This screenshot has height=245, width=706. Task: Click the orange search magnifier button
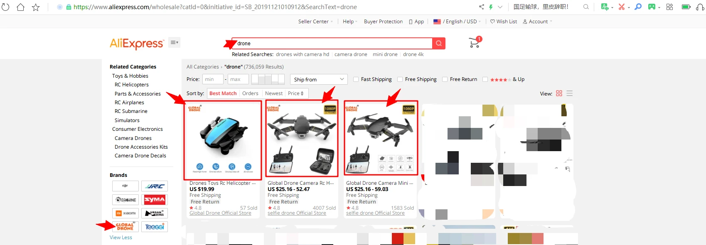439,43
